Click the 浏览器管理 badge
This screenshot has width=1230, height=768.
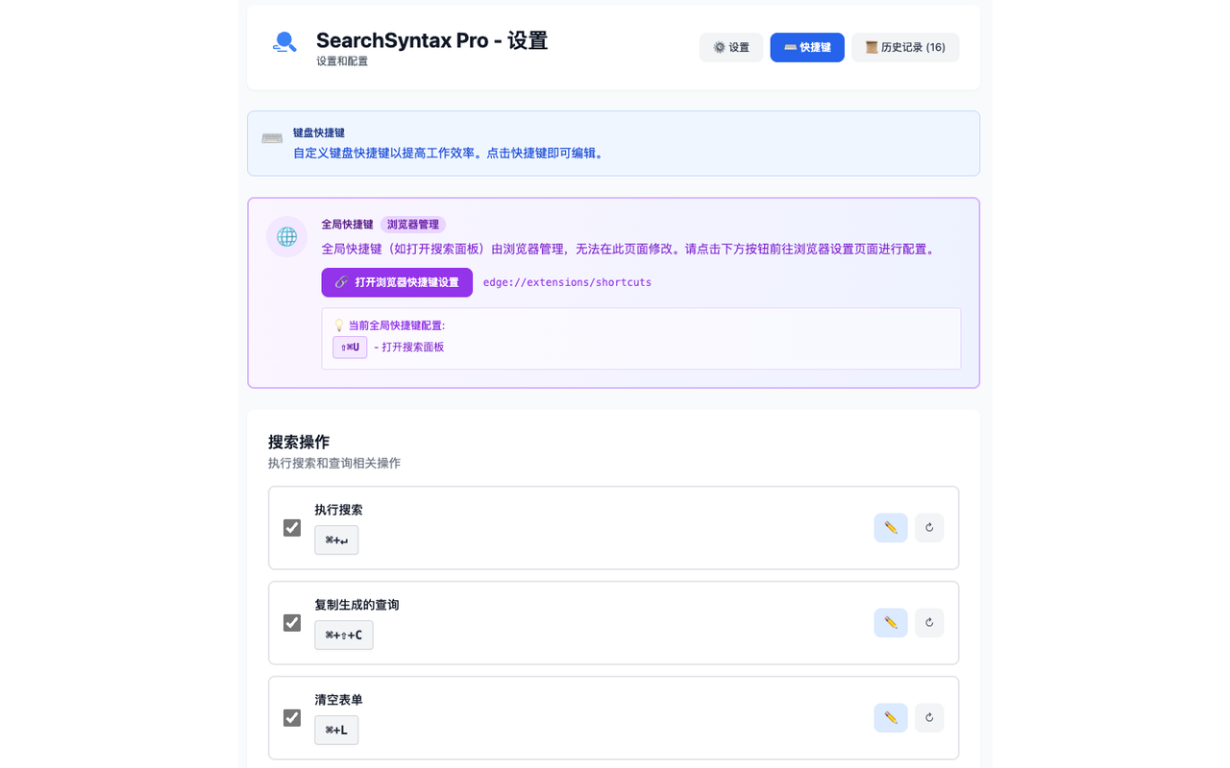[x=413, y=225]
